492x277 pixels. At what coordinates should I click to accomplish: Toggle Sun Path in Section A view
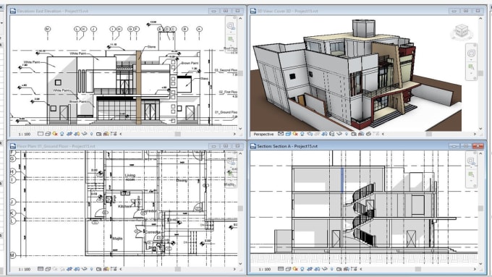[x=295, y=269]
